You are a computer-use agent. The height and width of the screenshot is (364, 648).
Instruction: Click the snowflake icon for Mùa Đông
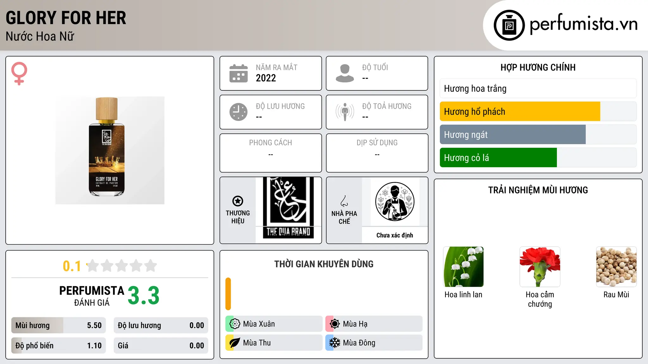[335, 343]
